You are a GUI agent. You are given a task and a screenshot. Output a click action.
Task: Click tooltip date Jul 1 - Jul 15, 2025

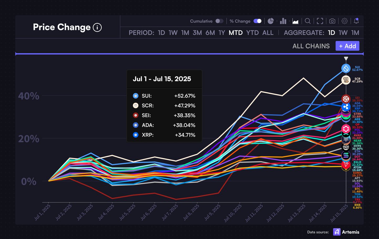(x=162, y=79)
